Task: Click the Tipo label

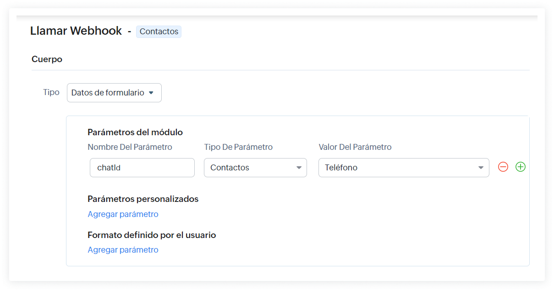Action: point(51,92)
